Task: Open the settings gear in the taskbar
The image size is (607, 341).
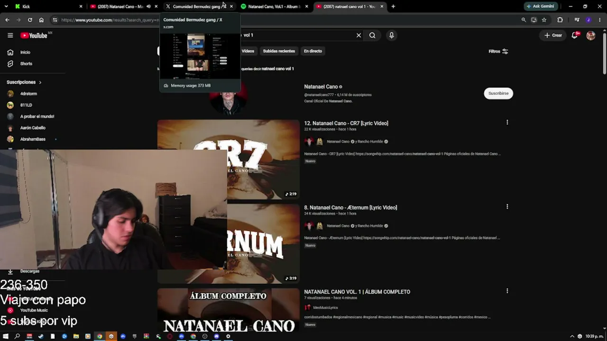Action: click(x=228, y=336)
